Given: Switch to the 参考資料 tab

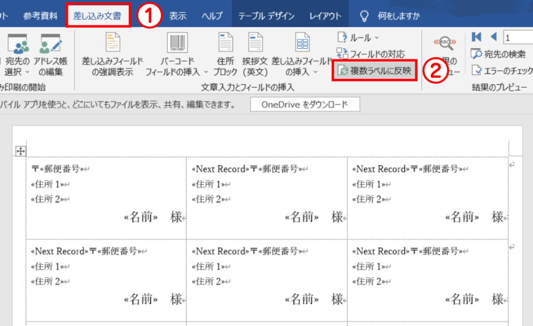Looking at the screenshot, I should pos(41,16).
